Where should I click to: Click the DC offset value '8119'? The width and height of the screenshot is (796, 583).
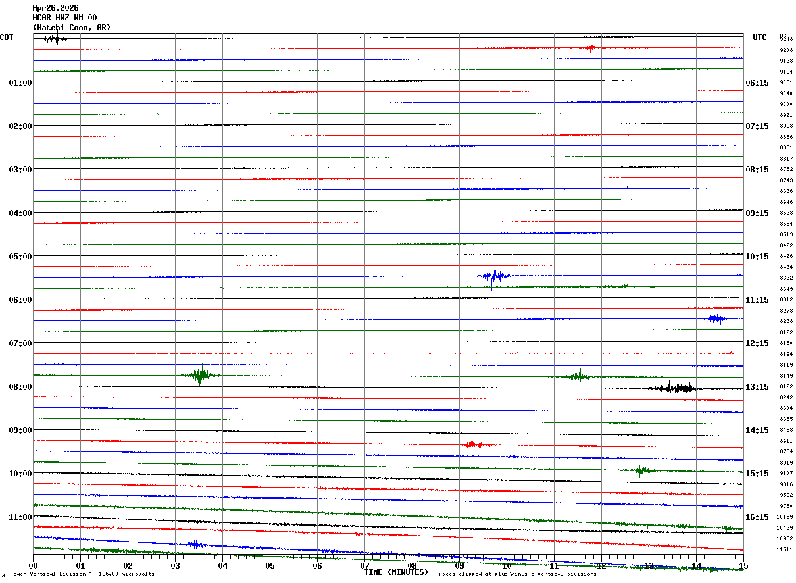786,365
